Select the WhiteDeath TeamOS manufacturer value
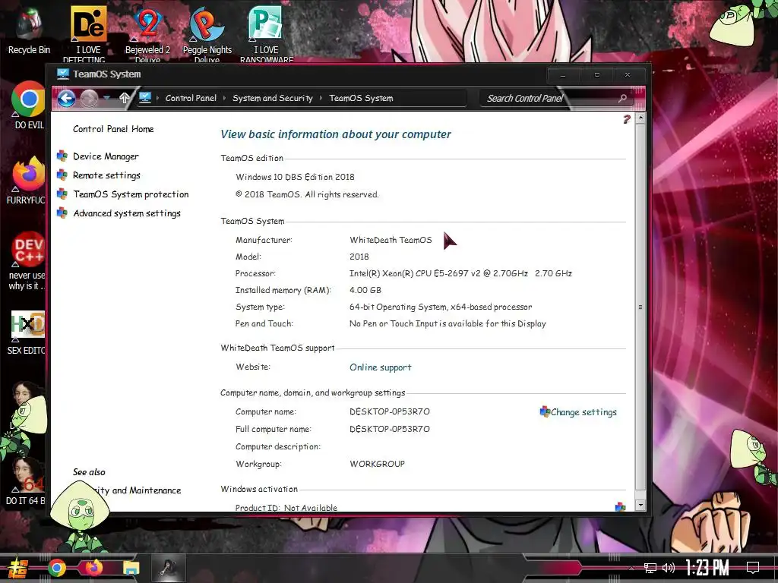Viewport: 778px width, 583px height. coord(391,240)
